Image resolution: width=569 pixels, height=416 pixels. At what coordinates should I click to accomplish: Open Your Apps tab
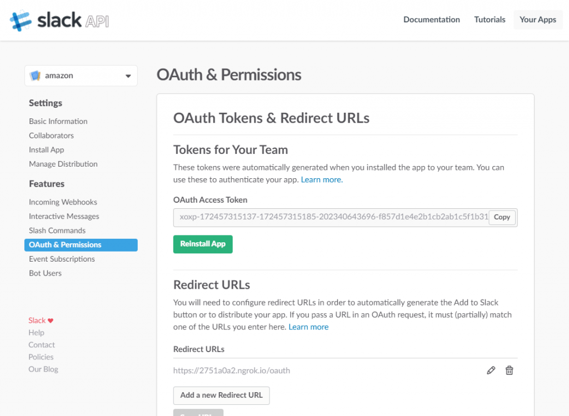click(x=537, y=19)
